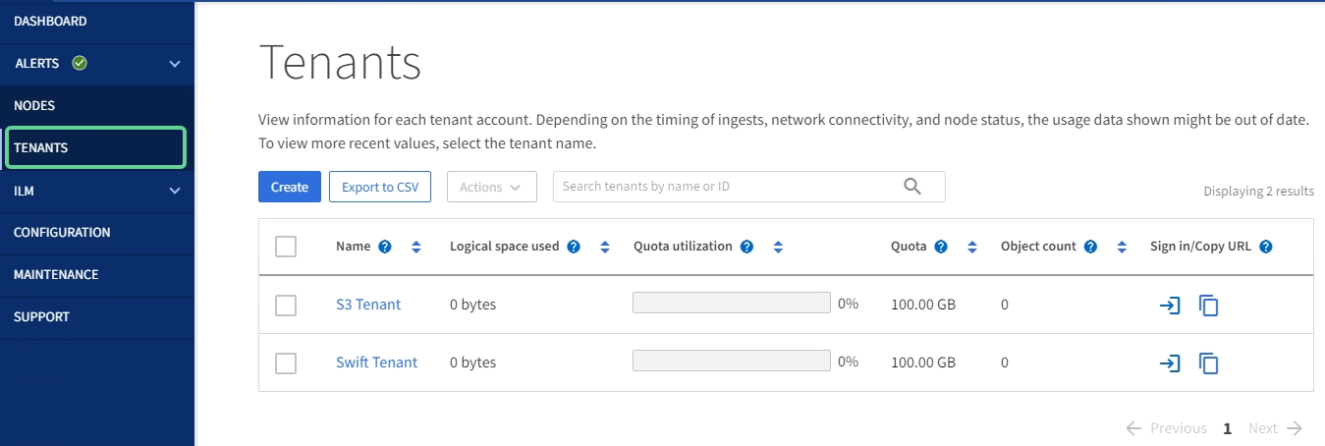Open the Actions dropdown

pyautogui.click(x=491, y=187)
